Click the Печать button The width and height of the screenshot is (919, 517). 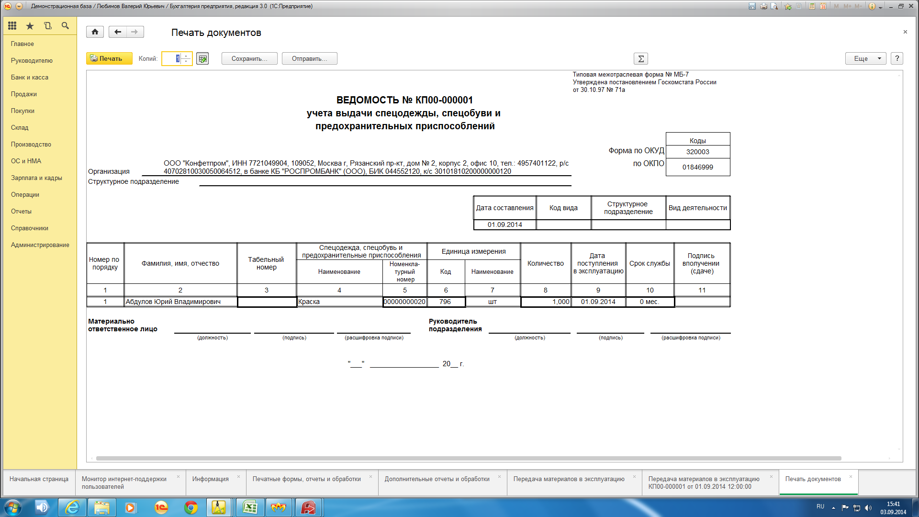point(109,58)
